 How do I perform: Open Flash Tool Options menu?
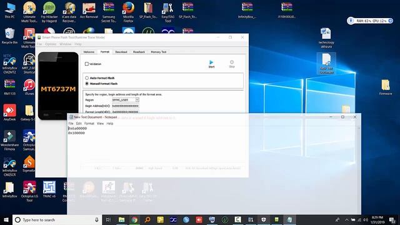click(51, 44)
